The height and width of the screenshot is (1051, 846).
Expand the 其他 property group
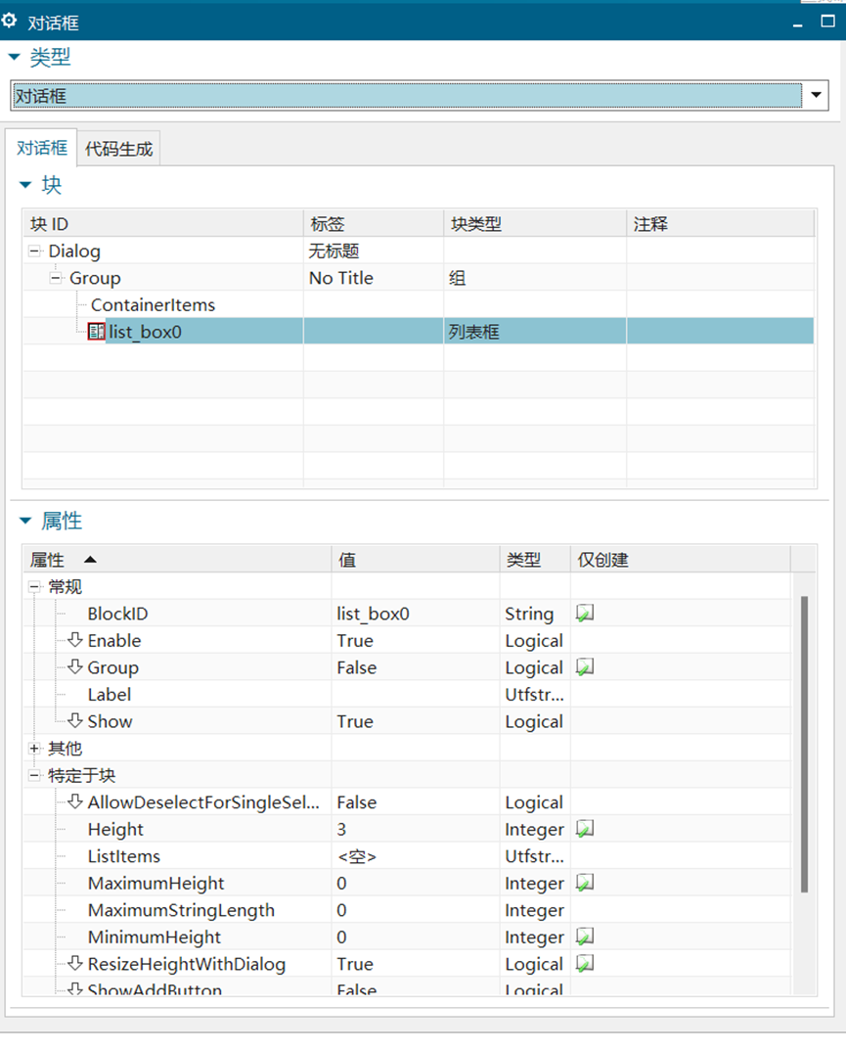32,749
